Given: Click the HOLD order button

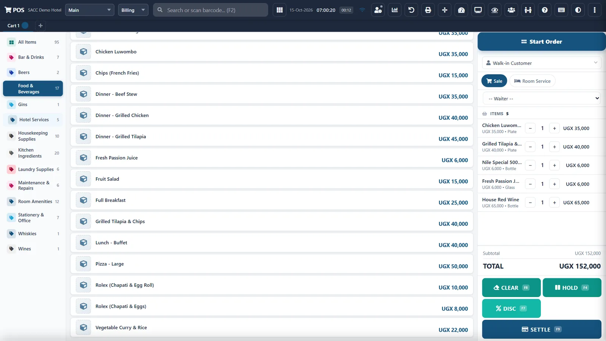Looking at the screenshot, I should pos(572,288).
